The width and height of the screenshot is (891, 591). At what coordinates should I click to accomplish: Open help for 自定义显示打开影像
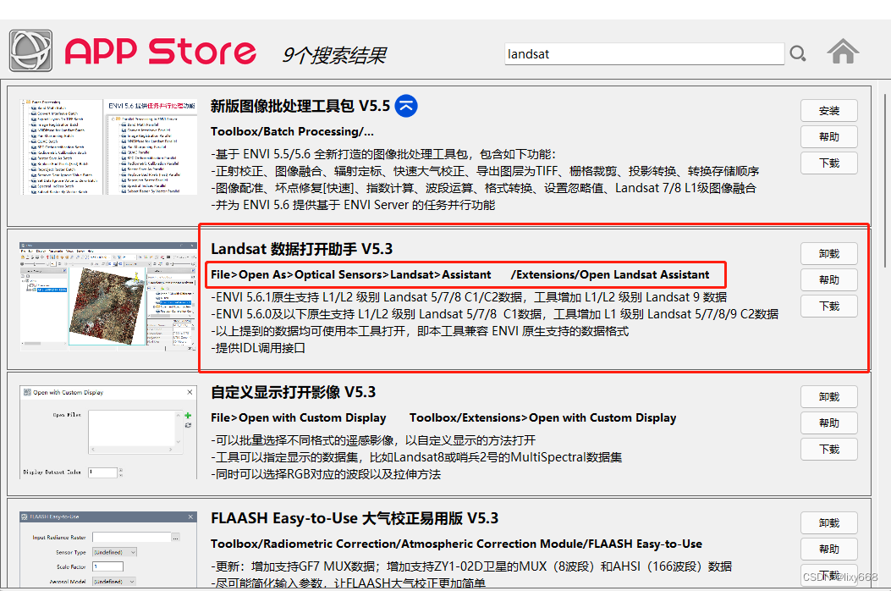pyautogui.click(x=829, y=423)
